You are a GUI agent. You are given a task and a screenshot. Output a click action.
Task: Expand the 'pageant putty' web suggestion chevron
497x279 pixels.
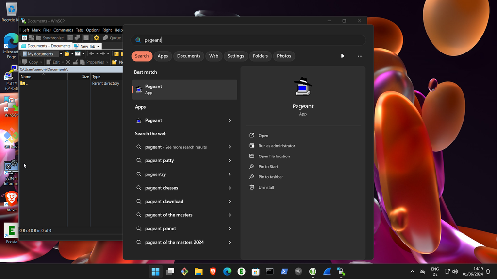(x=230, y=160)
